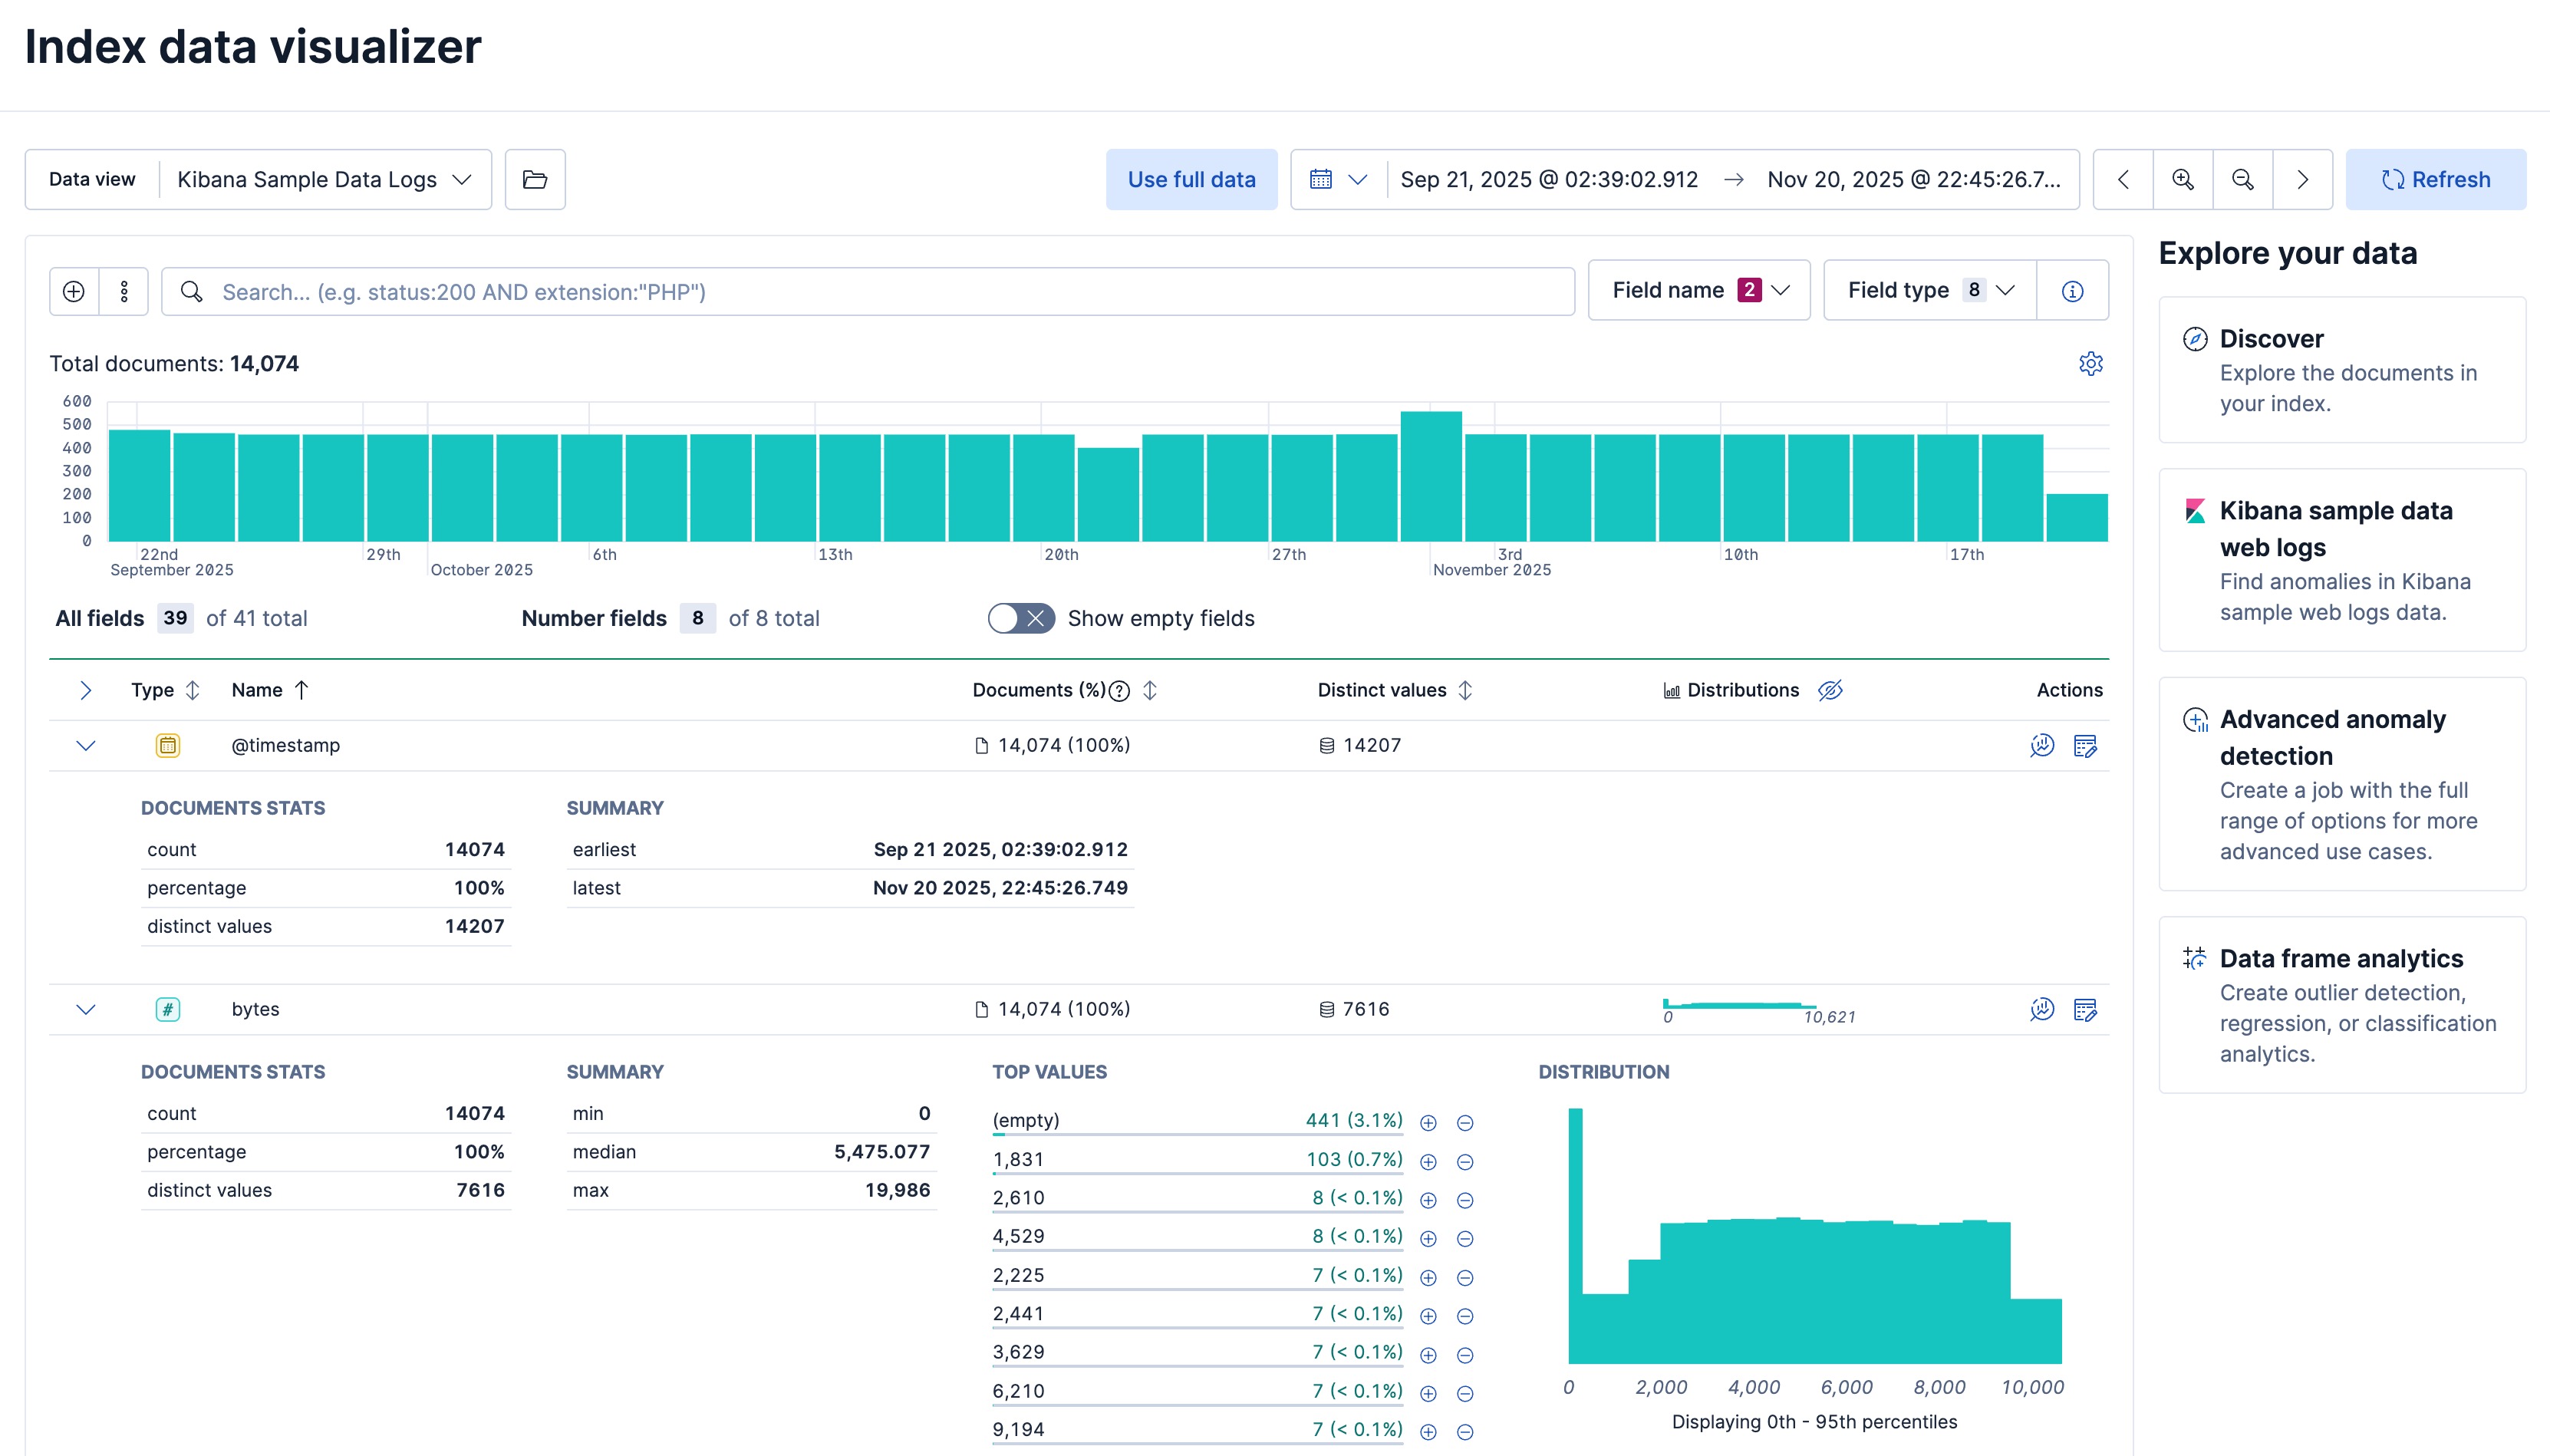Collapse the bytes row details

click(86, 1009)
